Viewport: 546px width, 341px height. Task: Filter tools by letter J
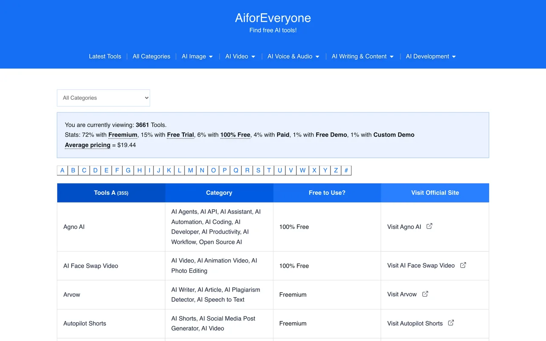pyautogui.click(x=159, y=170)
